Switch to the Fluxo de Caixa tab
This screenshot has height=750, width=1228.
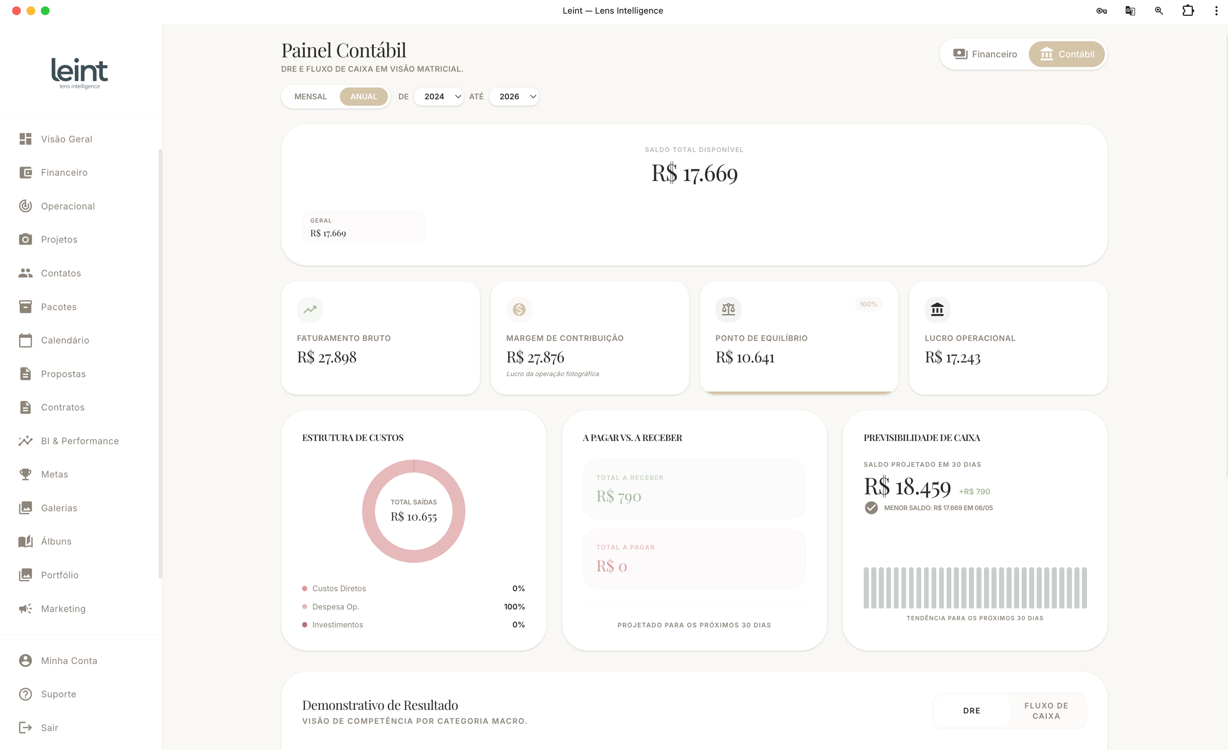pyautogui.click(x=1046, y=711)
